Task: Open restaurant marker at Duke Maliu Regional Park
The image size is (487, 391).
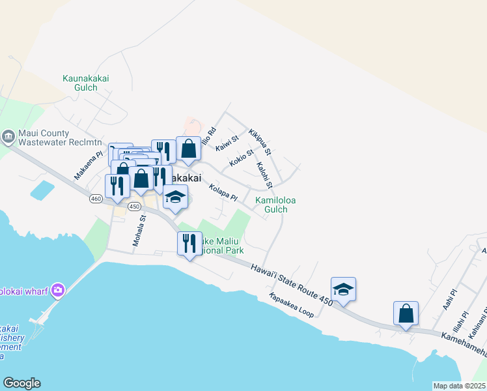Action: [x=189, y=245]
